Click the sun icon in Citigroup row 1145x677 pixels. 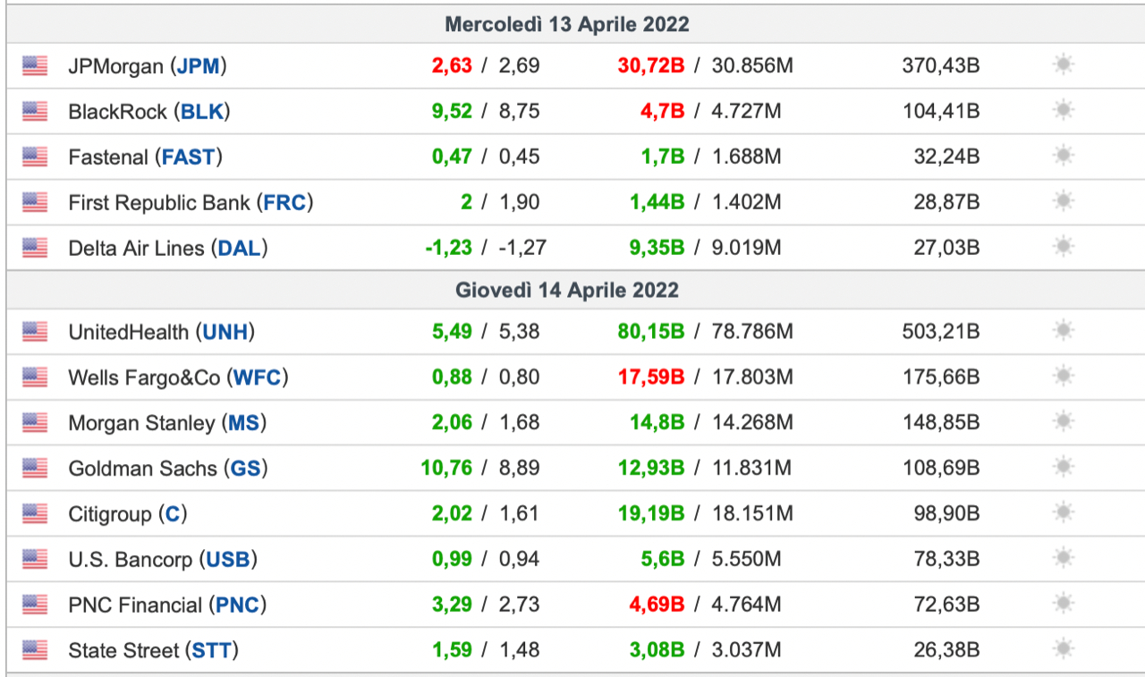coord(1063,512)
